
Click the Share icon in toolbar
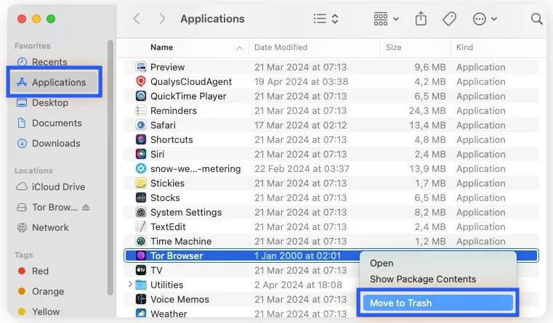tap(421, 19)
